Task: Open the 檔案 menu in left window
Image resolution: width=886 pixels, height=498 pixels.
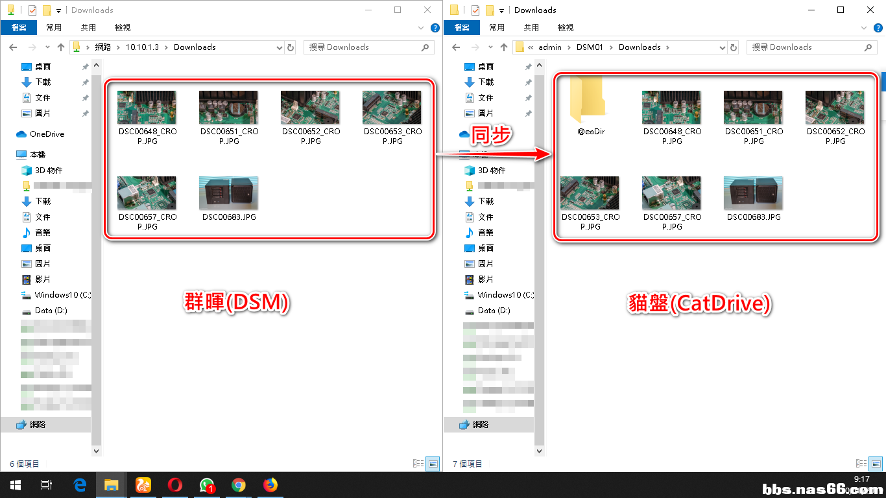Action: (x=19, y=28)
